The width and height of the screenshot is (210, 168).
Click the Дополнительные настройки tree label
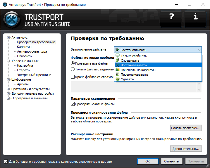32,93
